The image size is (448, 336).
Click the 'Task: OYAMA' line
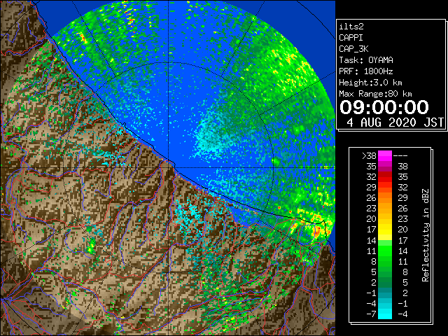tap(366, 60)
